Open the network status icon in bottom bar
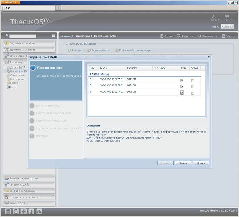239x217 pixels. (39, 211)
